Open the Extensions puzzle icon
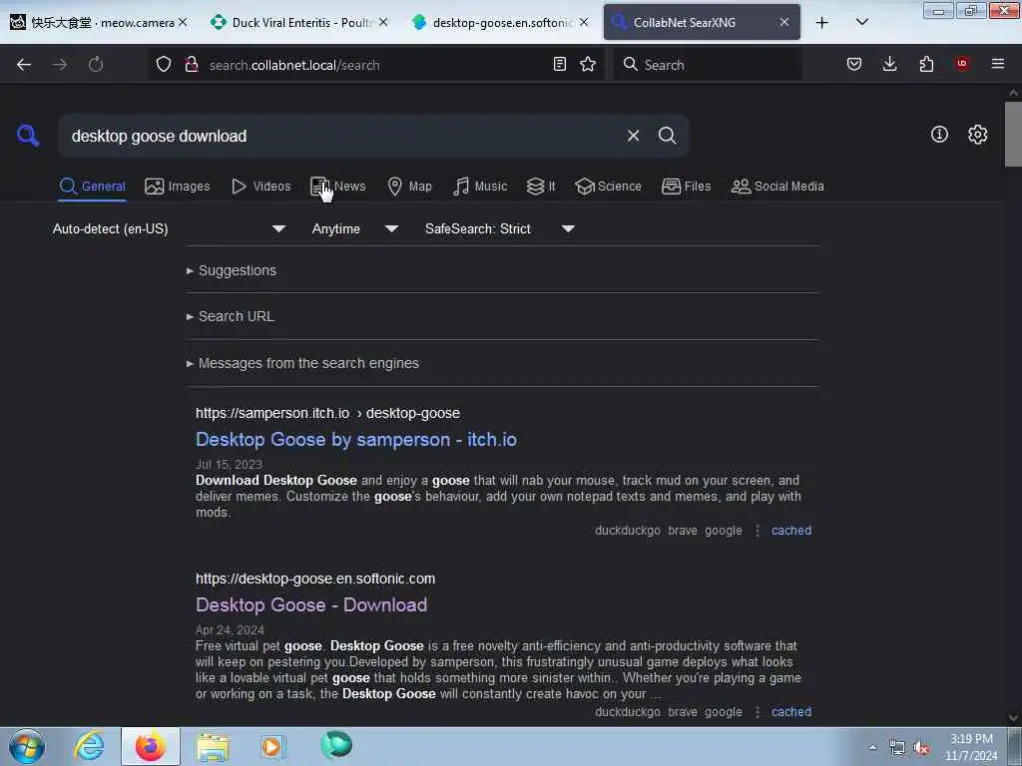Image resolution: width=1022 pixels, height=766 pixels. 926,64
